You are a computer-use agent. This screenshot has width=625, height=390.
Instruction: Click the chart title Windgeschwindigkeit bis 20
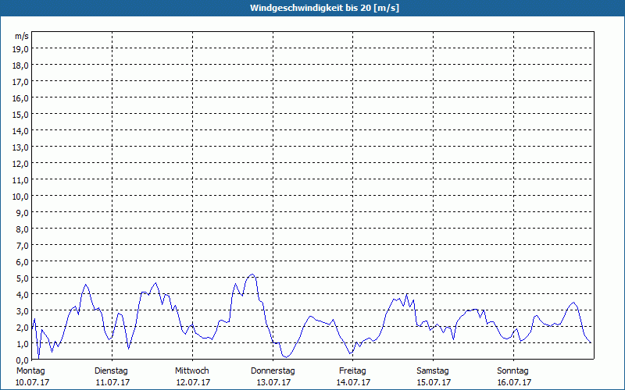click(x=312, y=8)
